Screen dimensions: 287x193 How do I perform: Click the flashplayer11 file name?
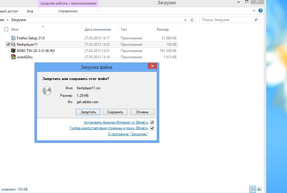click(27, 44)
